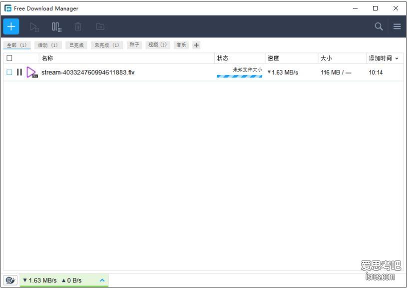Maximize the Free Download Manager window
Viewport: 408px width, 288px height.
[375, 8]
